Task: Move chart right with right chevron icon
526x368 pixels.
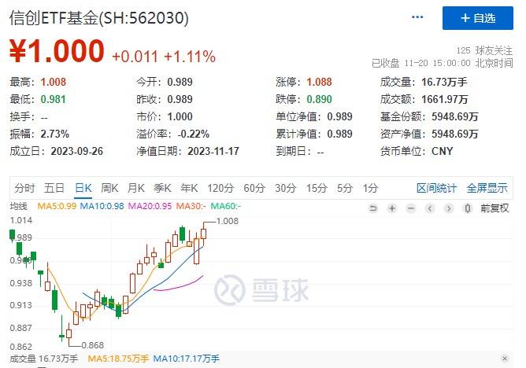Action: [x=449, y=208]
